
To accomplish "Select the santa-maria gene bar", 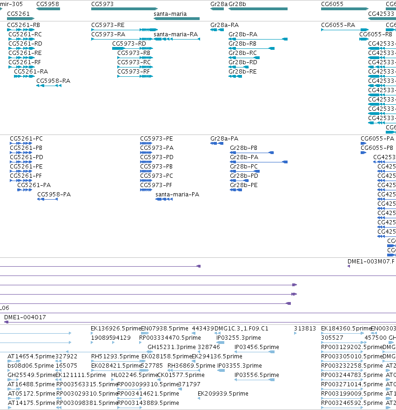I will (x=176, y=19).
